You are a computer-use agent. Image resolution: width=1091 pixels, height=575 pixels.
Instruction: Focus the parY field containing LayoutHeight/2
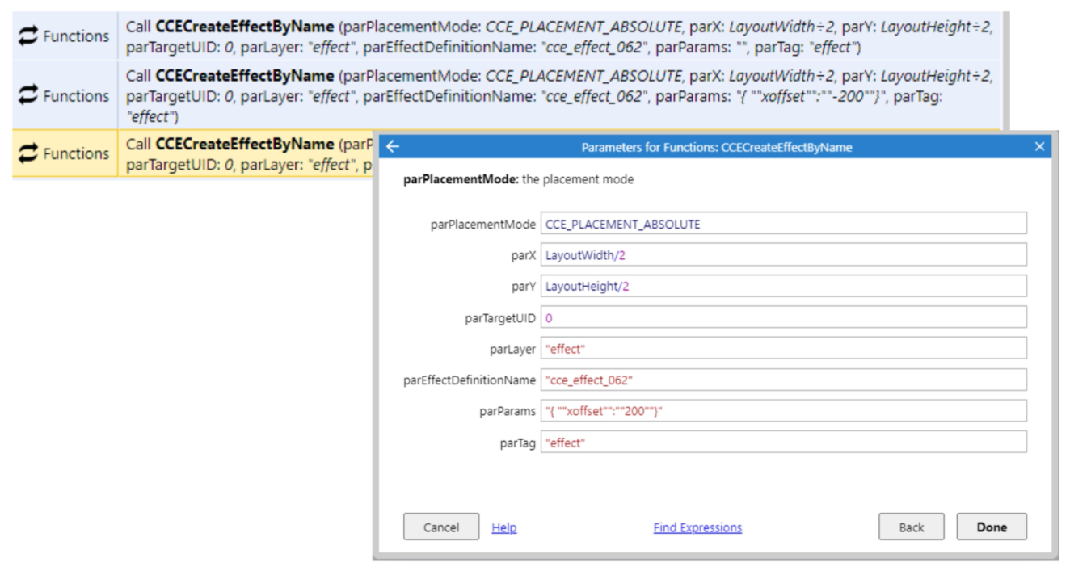pyautogui.click(x=783, y=287)
